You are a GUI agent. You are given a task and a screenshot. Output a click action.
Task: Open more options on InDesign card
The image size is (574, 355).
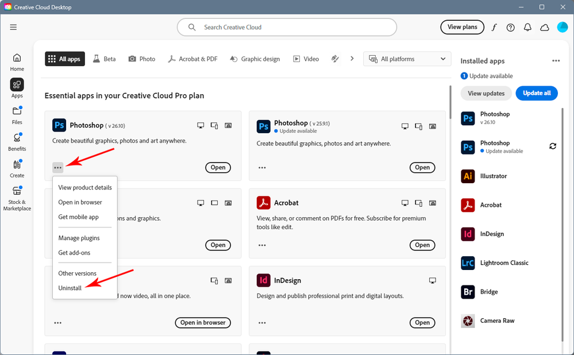pyautogui.click(x=262, y=323)
